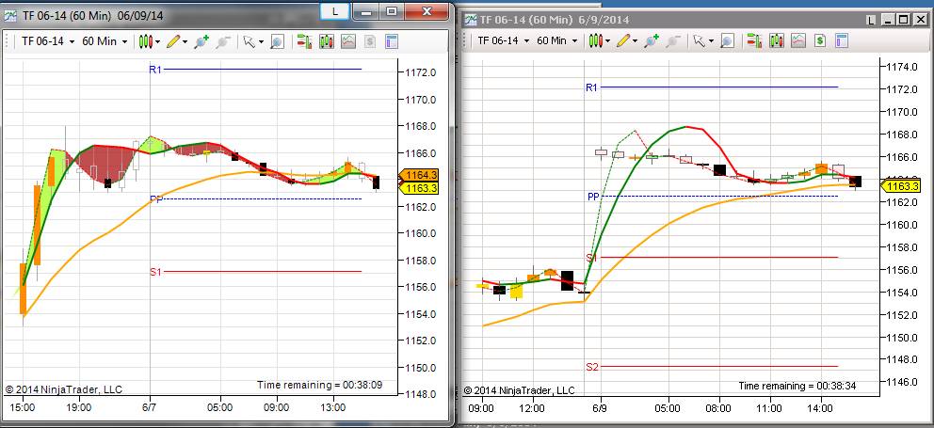Open Data Series icon in left window

click(327, 41)
